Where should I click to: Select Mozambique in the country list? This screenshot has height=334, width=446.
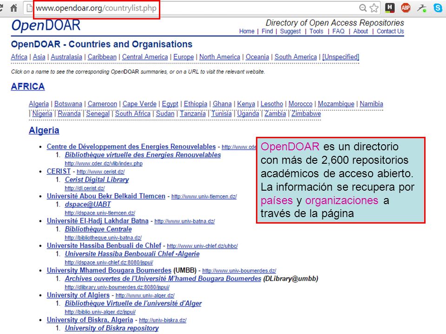pos(336,103)
